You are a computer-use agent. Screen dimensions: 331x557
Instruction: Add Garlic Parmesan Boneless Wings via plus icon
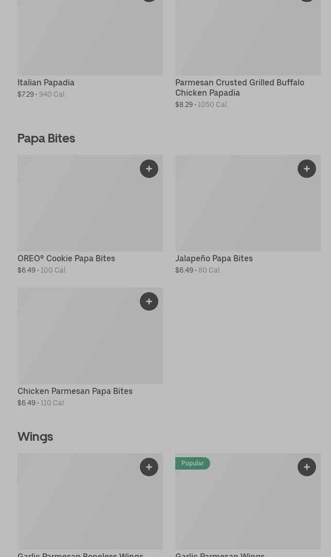149,467
